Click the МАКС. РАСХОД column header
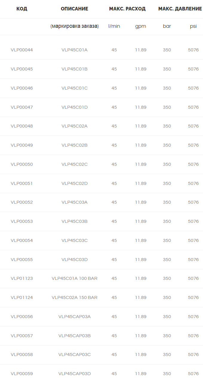 click(127, 9)
